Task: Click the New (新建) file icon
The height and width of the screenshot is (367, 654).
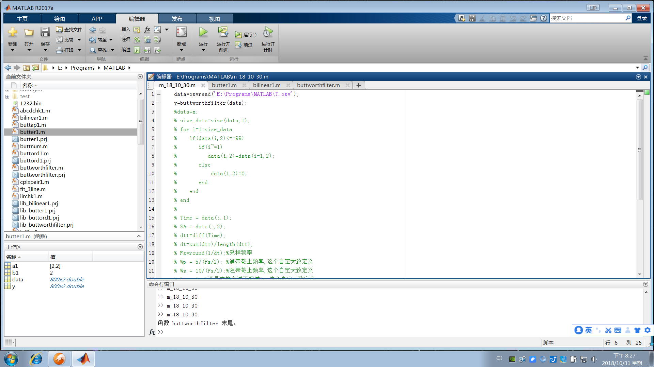Action: (x=13, y=32)
